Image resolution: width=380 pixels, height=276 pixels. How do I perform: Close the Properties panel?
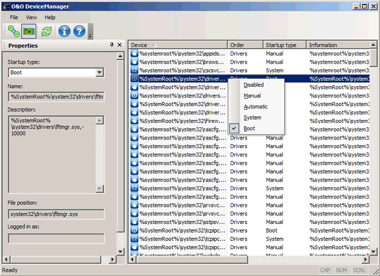pos(120,45)
